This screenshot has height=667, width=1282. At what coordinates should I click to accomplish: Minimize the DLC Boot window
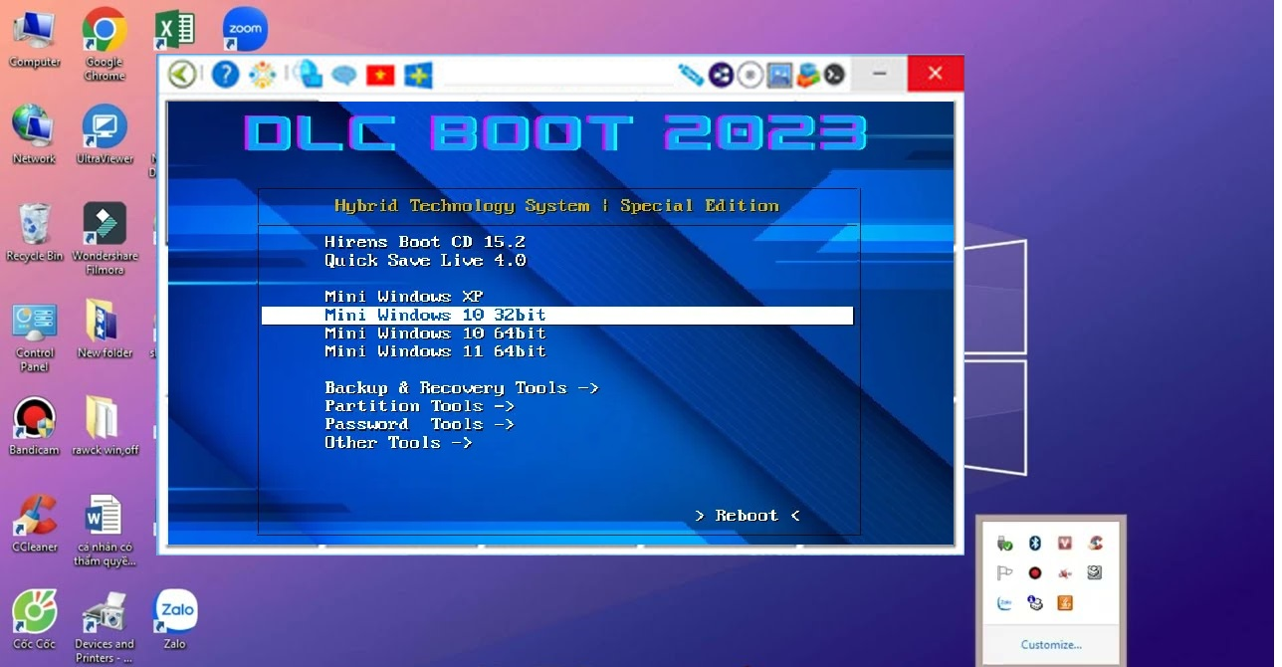(x=880, y=74)
